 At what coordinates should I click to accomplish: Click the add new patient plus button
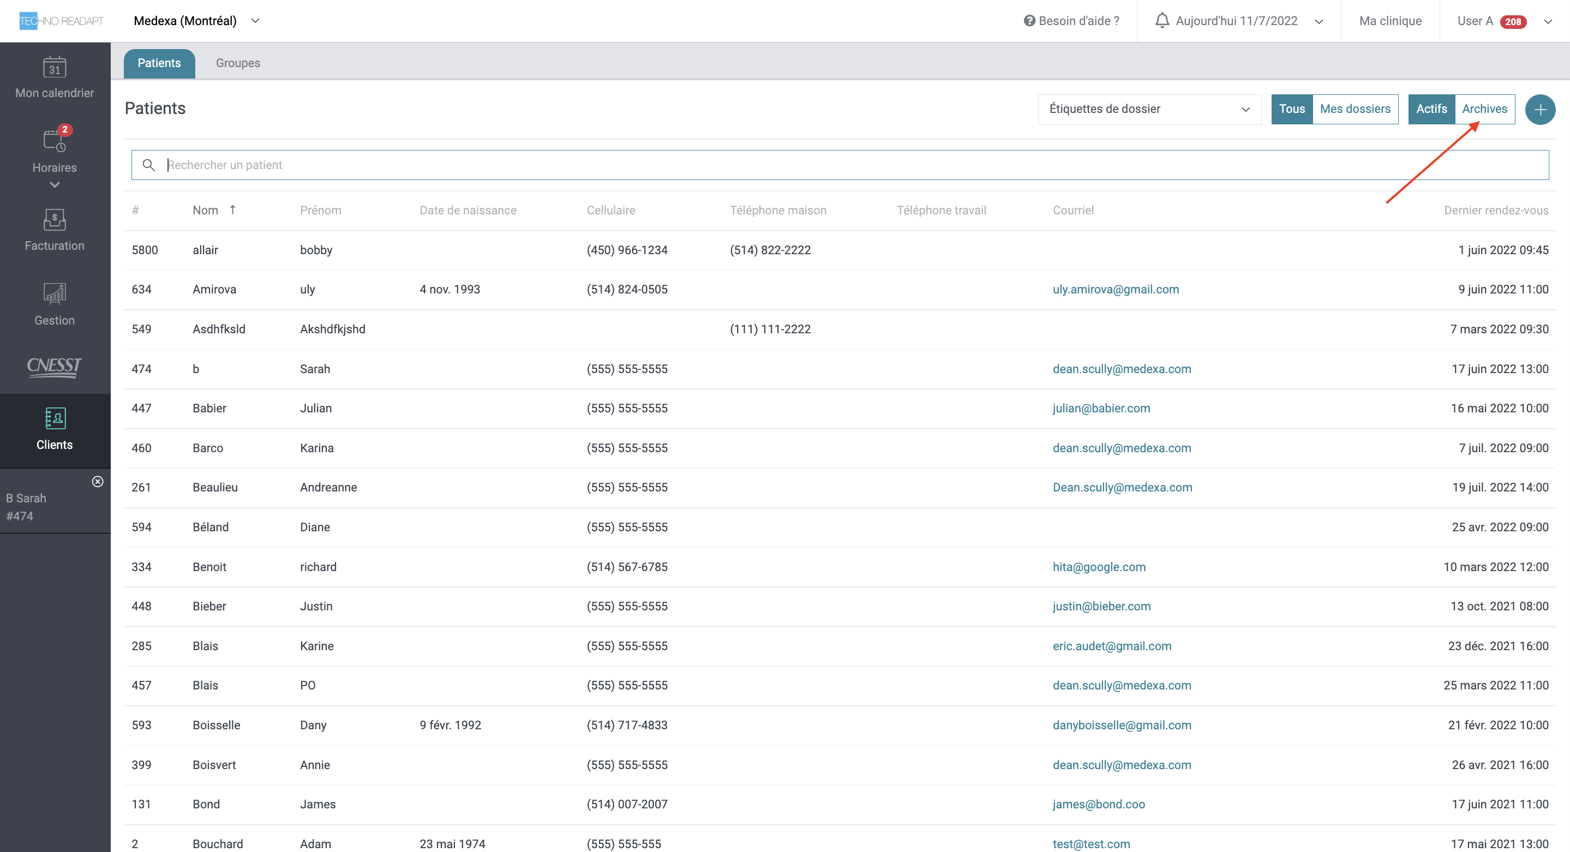1539,109
